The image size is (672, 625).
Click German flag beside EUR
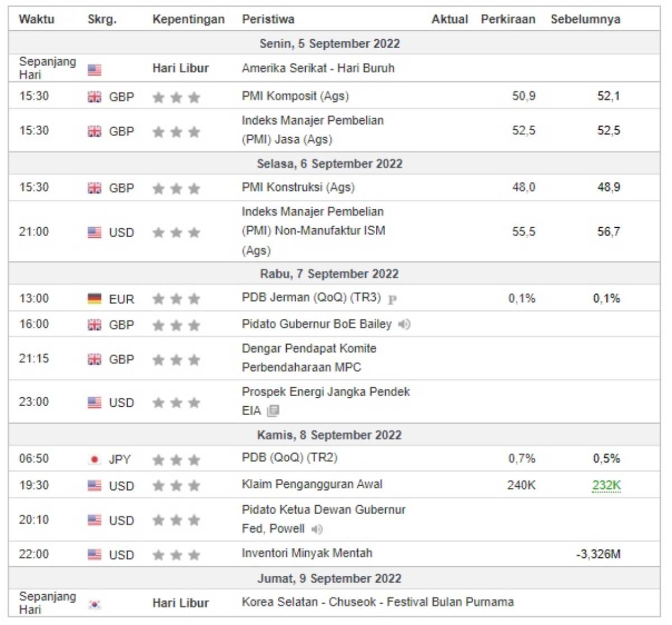[95, 299]
